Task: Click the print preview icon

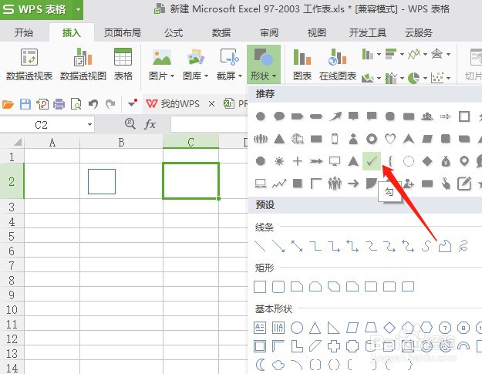Action: [x=76, y=104]
